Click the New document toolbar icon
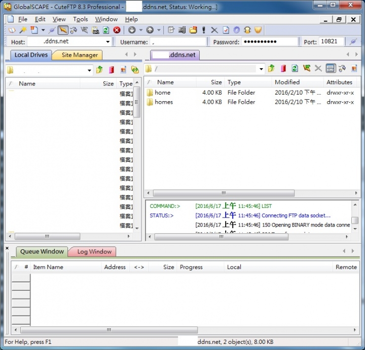Screen dimensions: 365x350 [x=34, y=30]
